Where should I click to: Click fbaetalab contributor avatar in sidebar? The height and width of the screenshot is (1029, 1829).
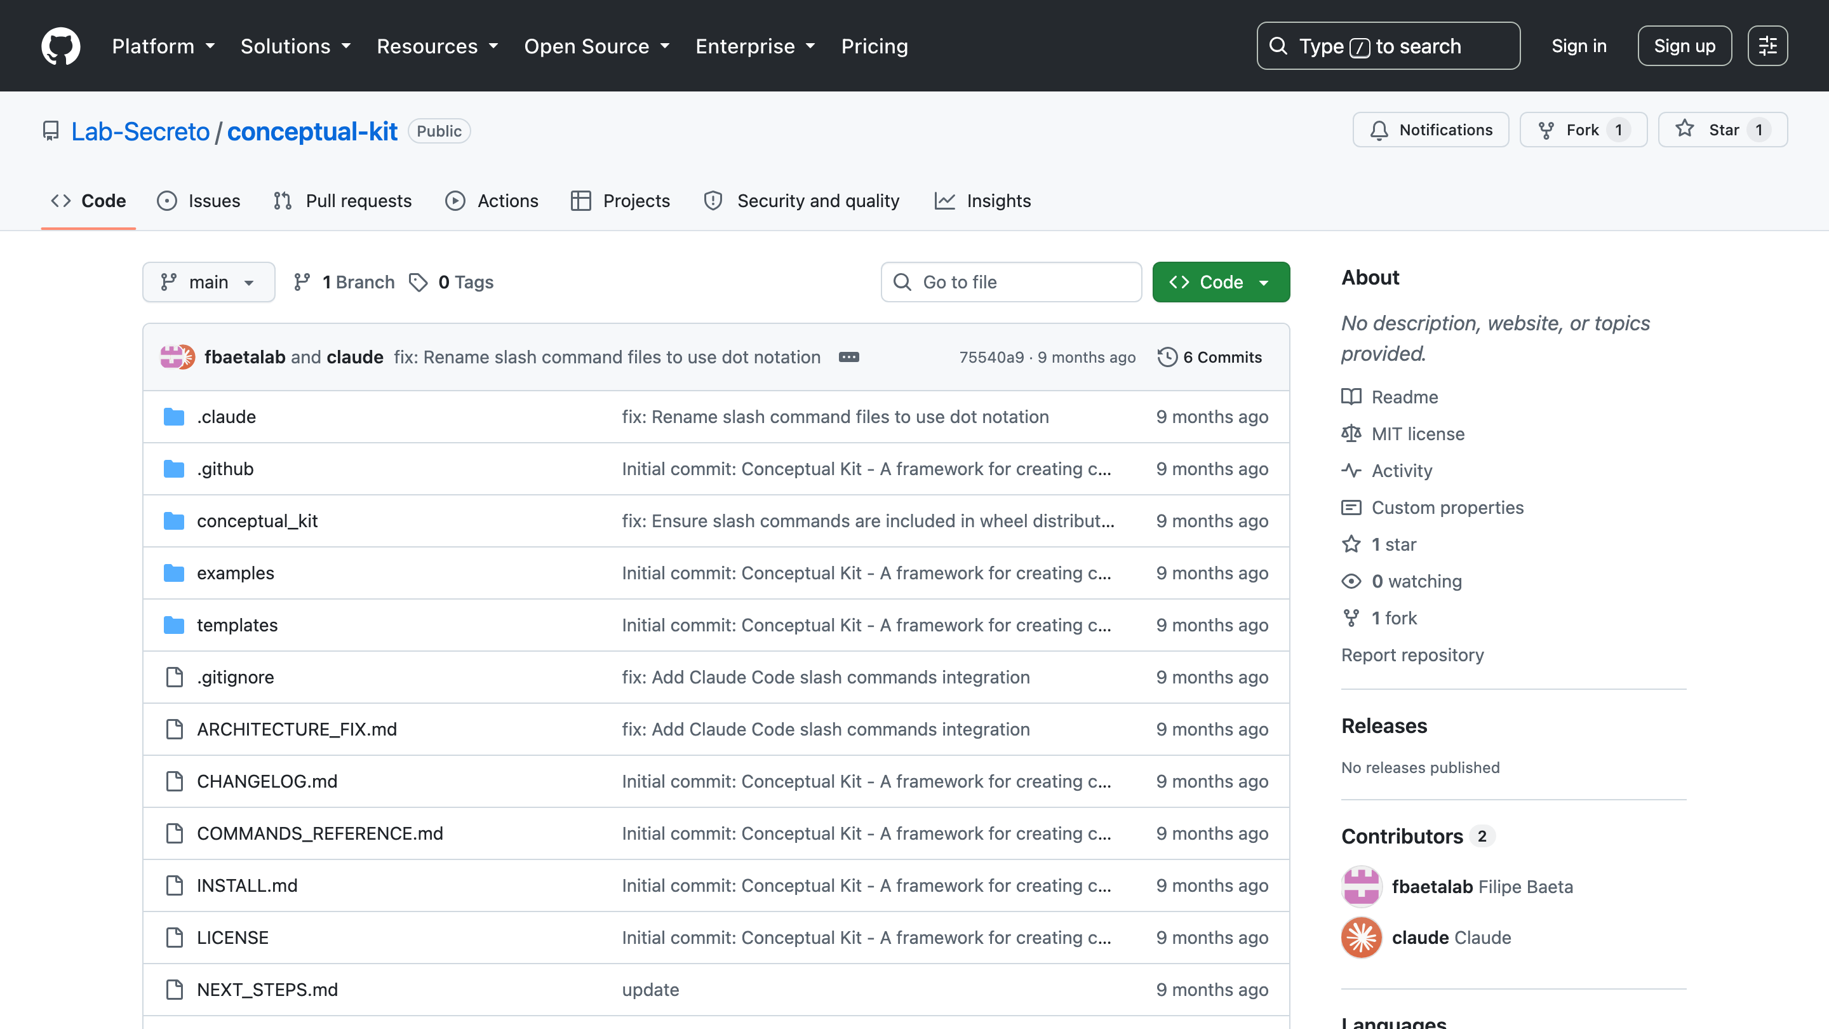[x=1361, y=886]
